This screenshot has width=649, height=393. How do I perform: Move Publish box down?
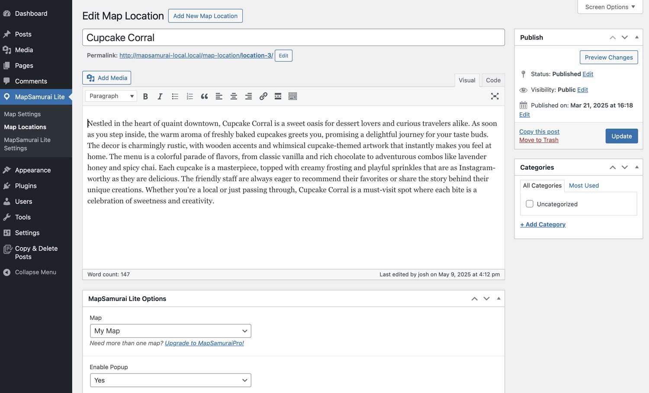click(x=625, y=37)
